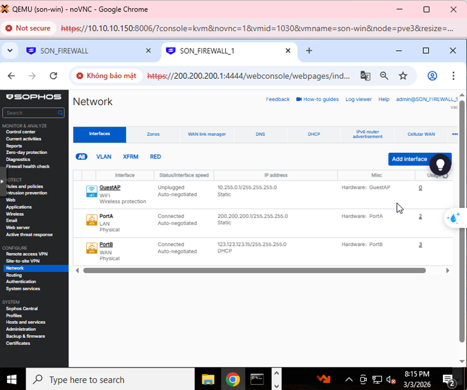This screenshot has width=467, height=390.
Task: Click the PortA ethernet interface icon
Action: click(x=91, y=219)
